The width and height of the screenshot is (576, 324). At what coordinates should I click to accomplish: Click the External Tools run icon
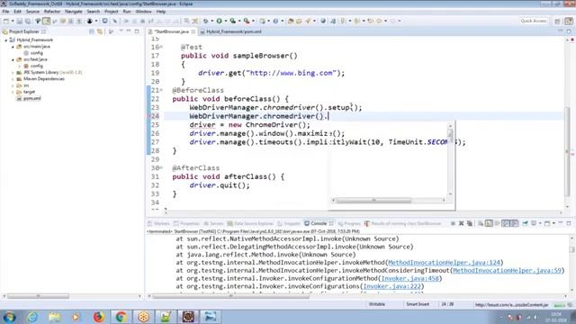(x=247, y=21)
